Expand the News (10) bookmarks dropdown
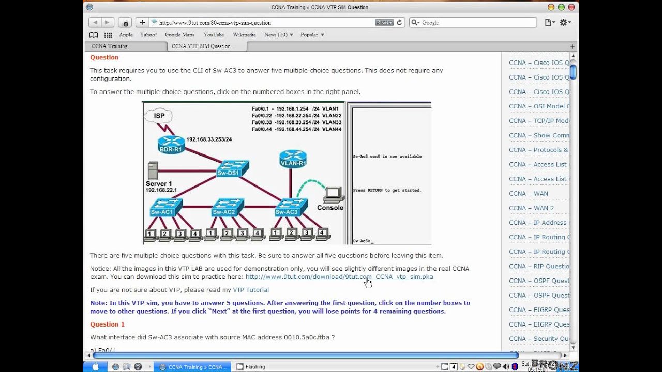 279,35
